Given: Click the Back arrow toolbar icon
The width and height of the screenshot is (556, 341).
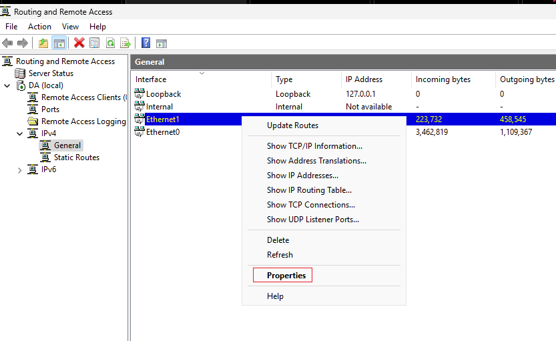Looking at the screenshot, I should click(x=7, y=43).
